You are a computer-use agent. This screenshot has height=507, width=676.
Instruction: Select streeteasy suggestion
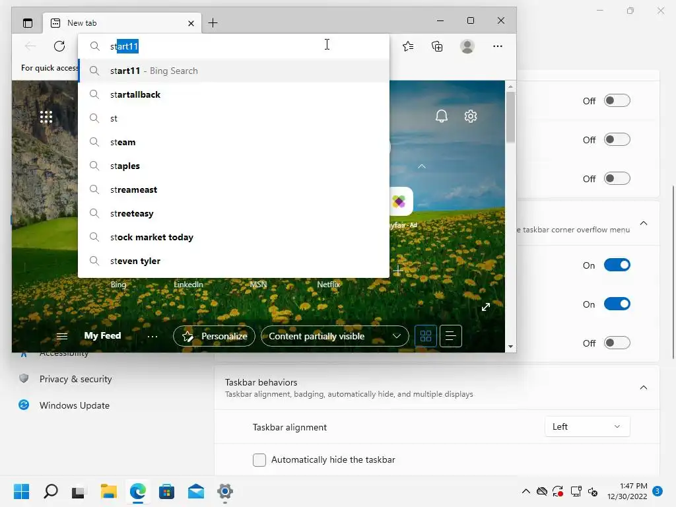[x=234, y=213]
